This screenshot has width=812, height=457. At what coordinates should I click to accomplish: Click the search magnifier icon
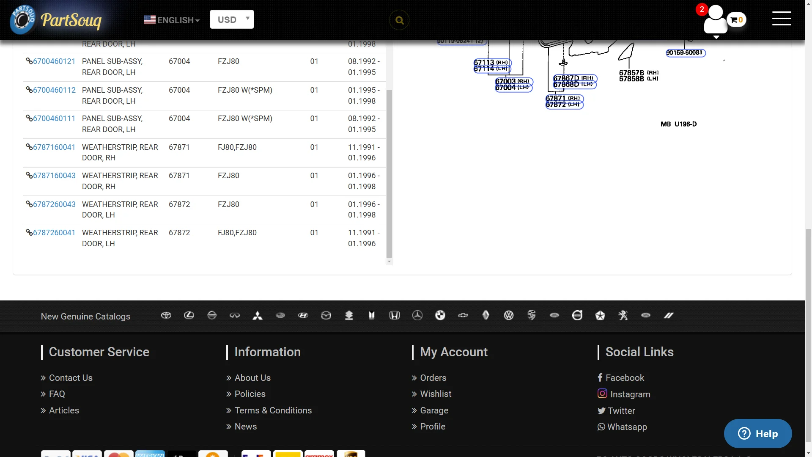tap(399, 20)
